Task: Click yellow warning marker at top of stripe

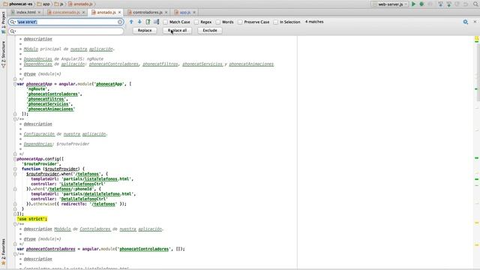Action: point(477,38)
